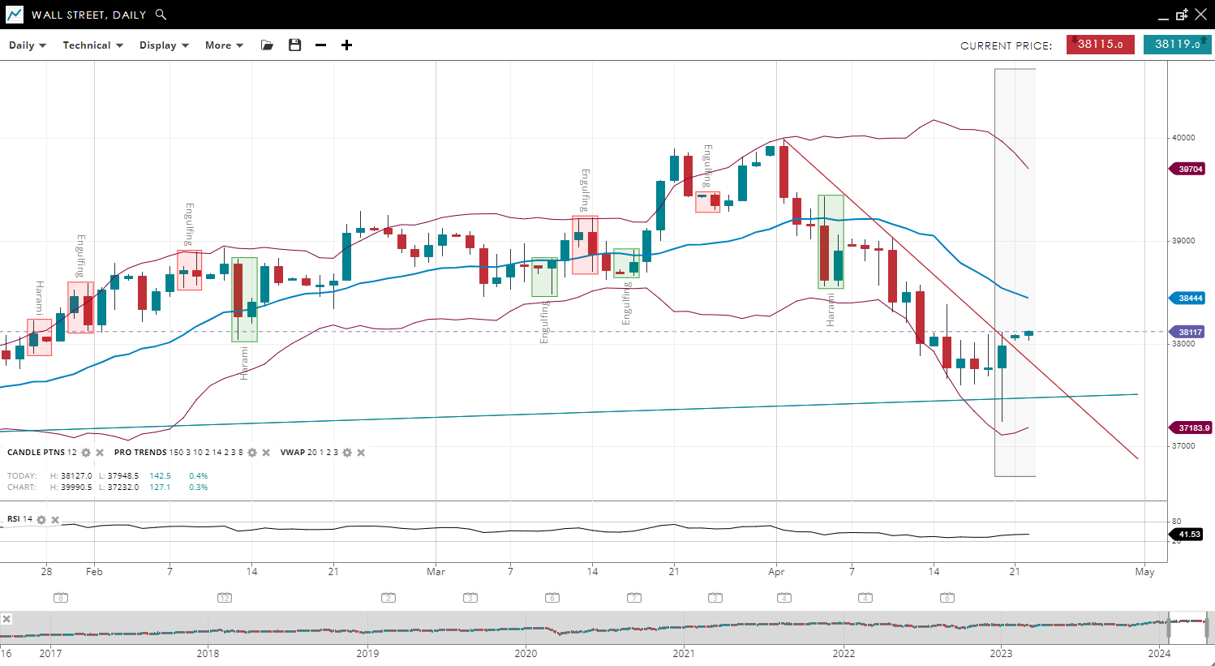Remove the VWAP indicator from chart

[361, 453]
